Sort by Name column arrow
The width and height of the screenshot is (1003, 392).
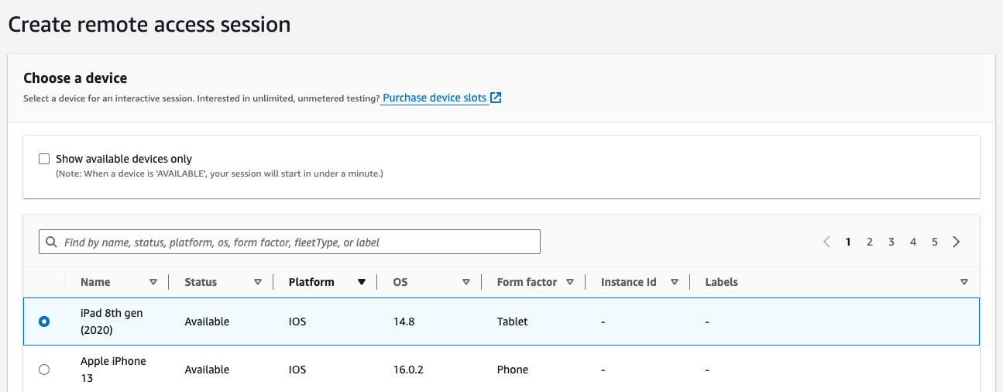[153, 283]
